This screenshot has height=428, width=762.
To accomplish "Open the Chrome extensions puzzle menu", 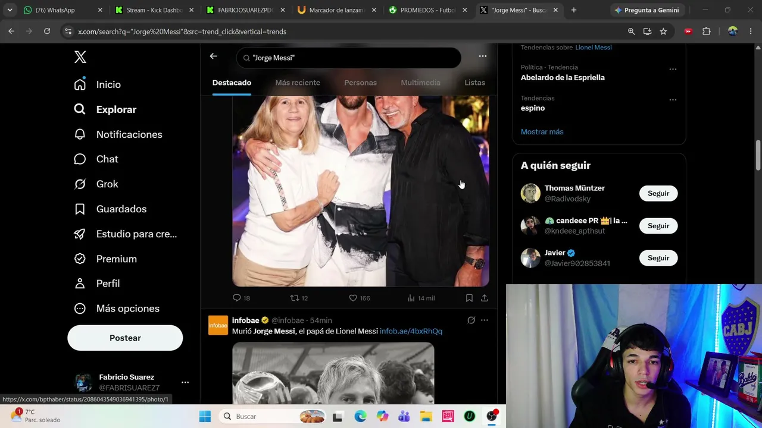I will 707,32.
